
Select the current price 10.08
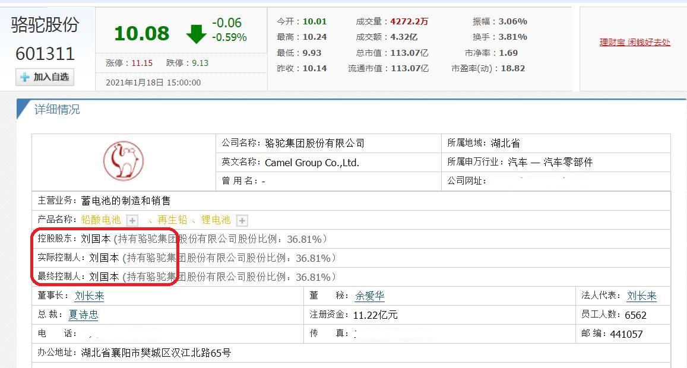(141, 33)
